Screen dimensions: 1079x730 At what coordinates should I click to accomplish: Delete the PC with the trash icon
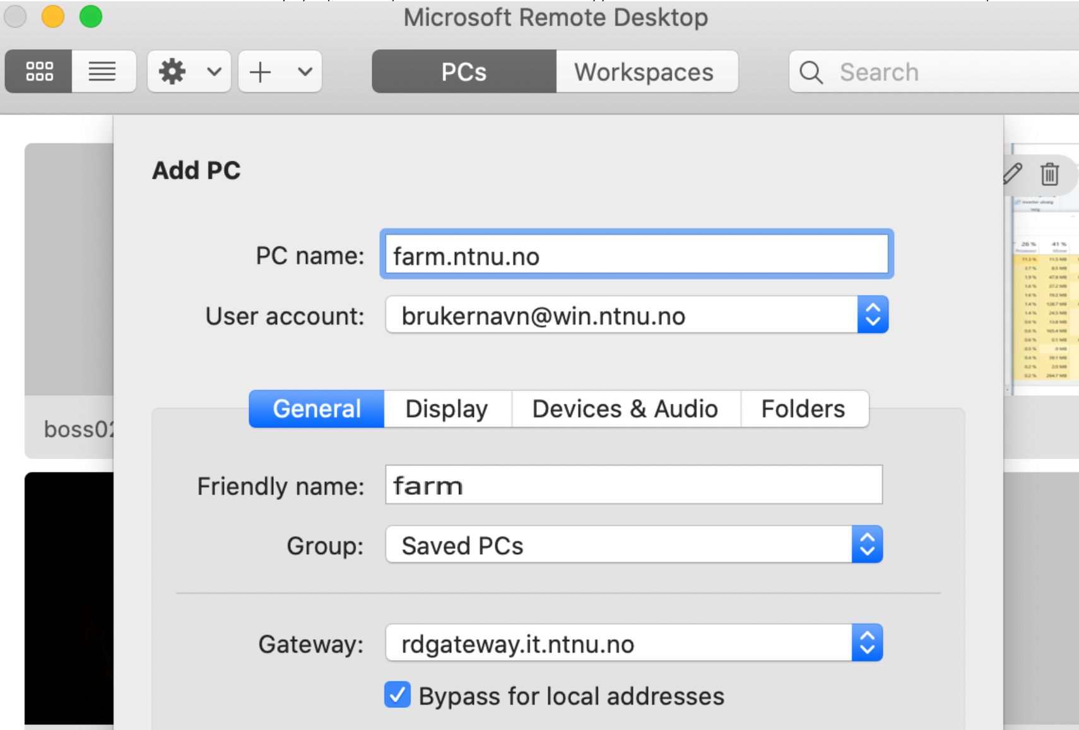[1050, 173]
